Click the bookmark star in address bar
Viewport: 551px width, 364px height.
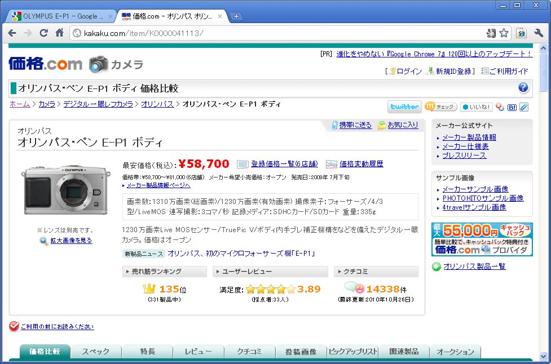point(504,33)
